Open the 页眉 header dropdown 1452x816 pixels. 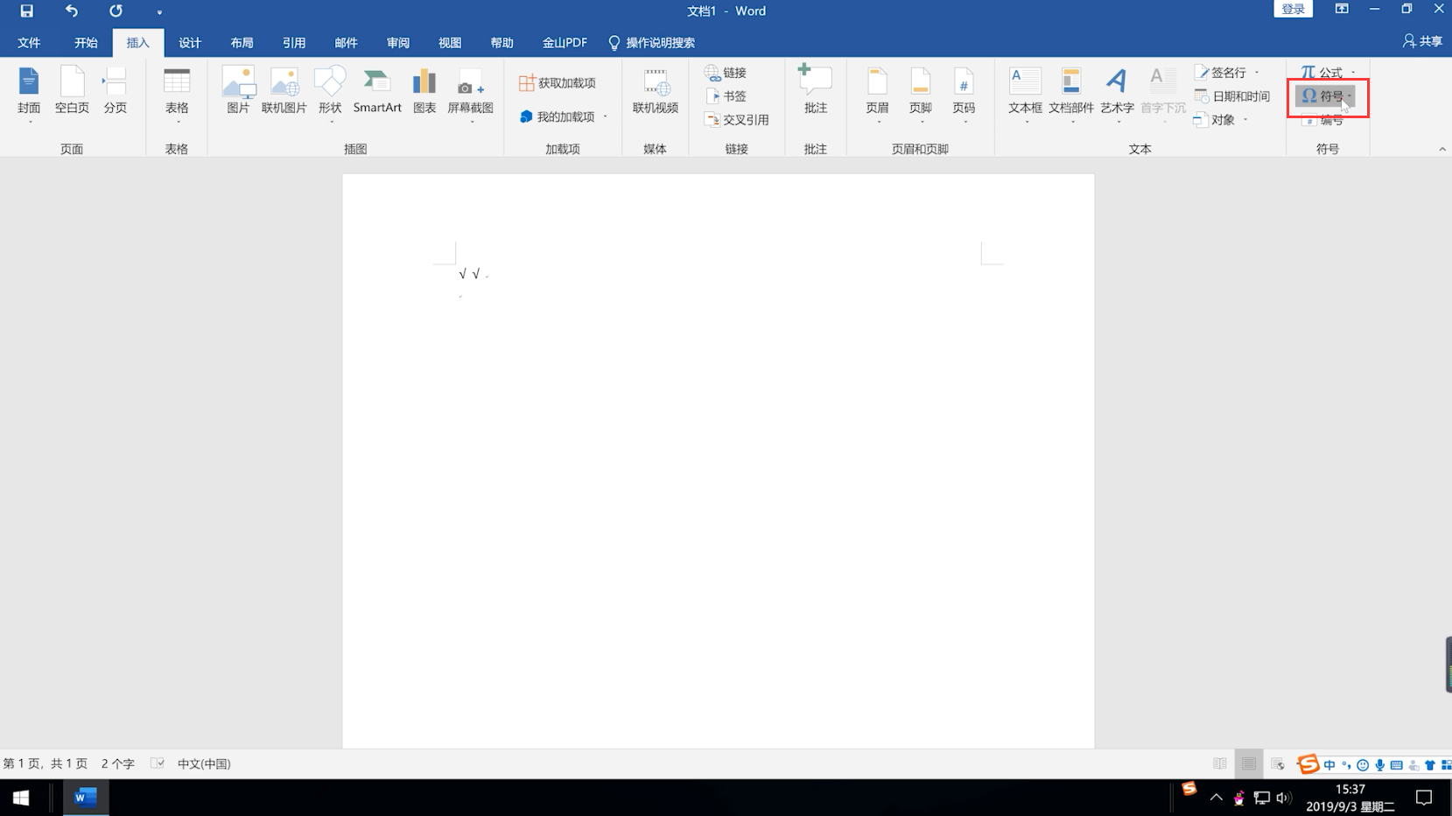[x=877, y=93]
